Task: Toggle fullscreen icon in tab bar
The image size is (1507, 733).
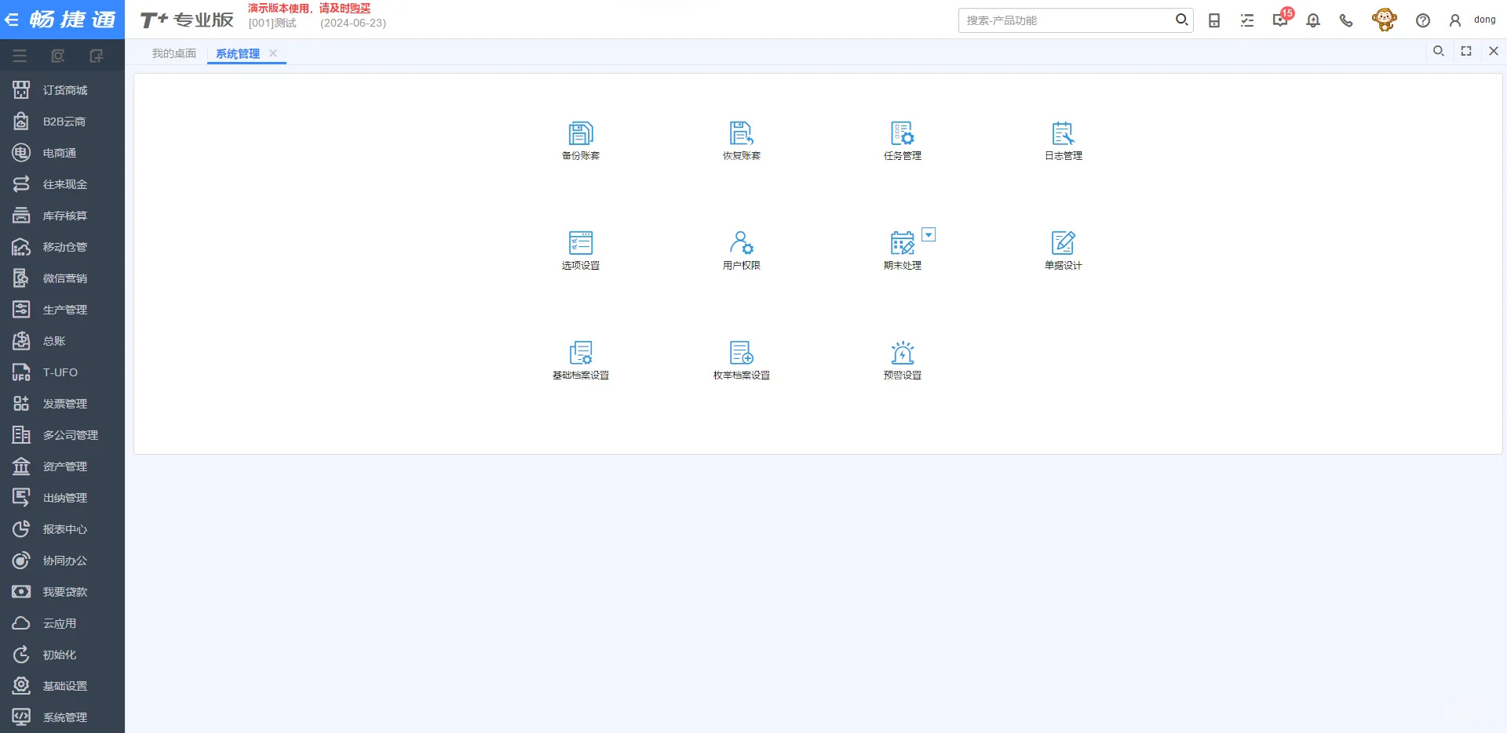Action: [x=1466, y=51]
